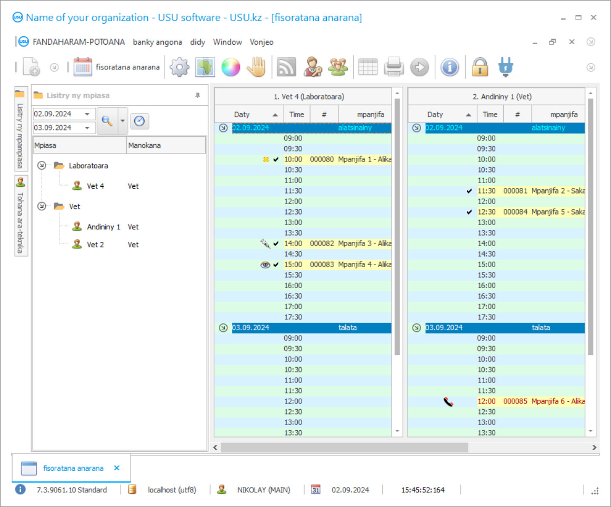Click the Manokana column header
The image size is (611, 507).
pos(166,145)
